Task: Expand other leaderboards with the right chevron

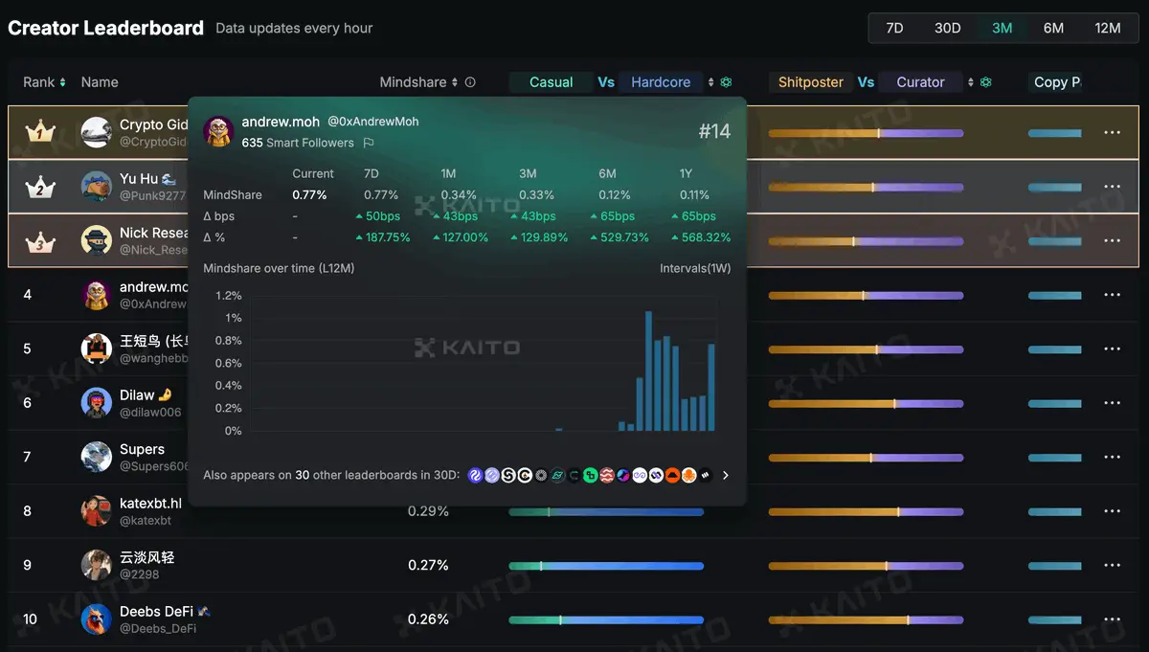Action: (726, 475)
